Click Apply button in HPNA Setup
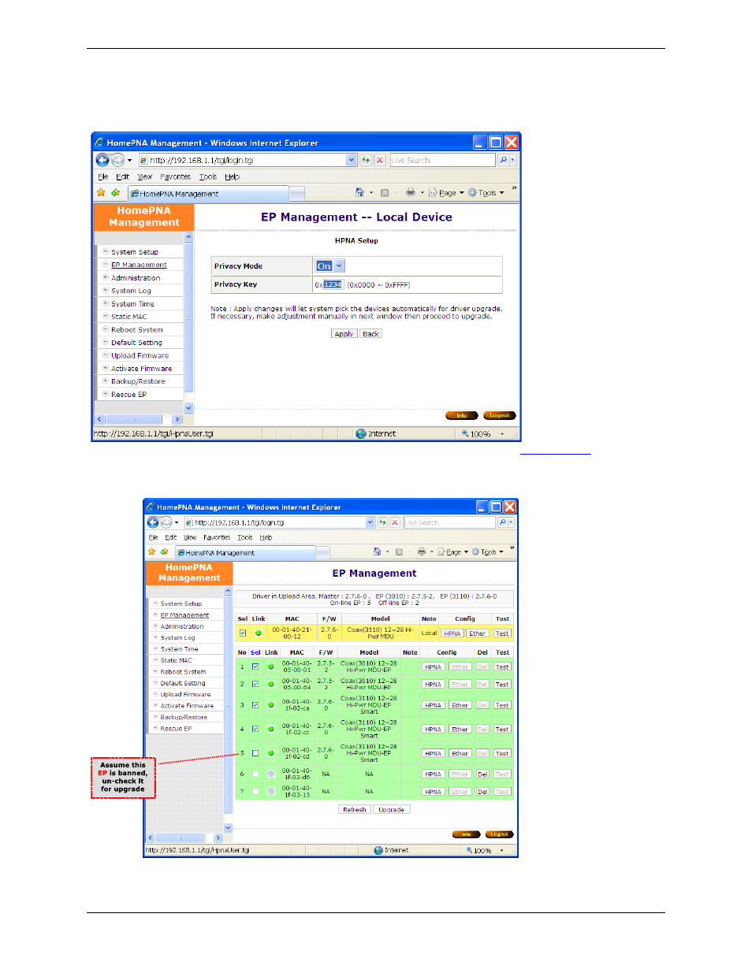 click(x=344, y=334)
